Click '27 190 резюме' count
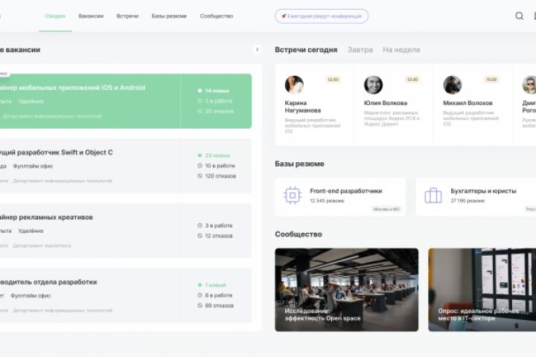Image resolution: width=536 pixels, height=357 pixels. click(468, 201)
